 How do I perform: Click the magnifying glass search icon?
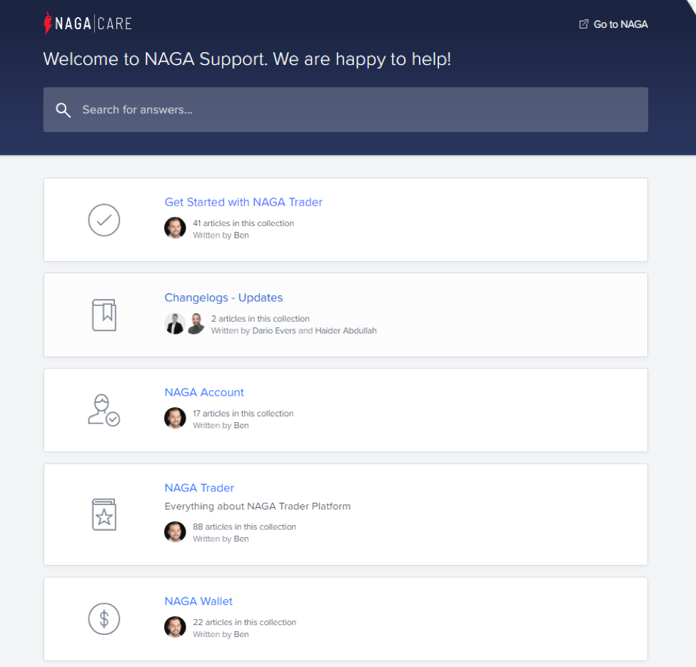[x=63, y=110]
